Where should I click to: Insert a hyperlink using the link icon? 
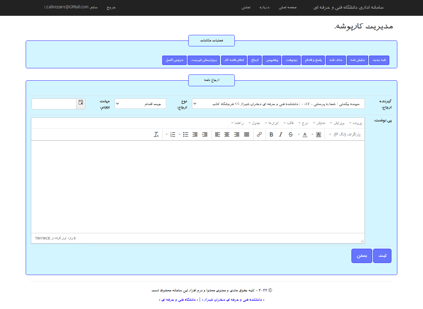(259, 134)
